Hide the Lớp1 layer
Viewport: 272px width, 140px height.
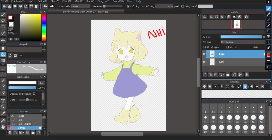click(204, 62)
